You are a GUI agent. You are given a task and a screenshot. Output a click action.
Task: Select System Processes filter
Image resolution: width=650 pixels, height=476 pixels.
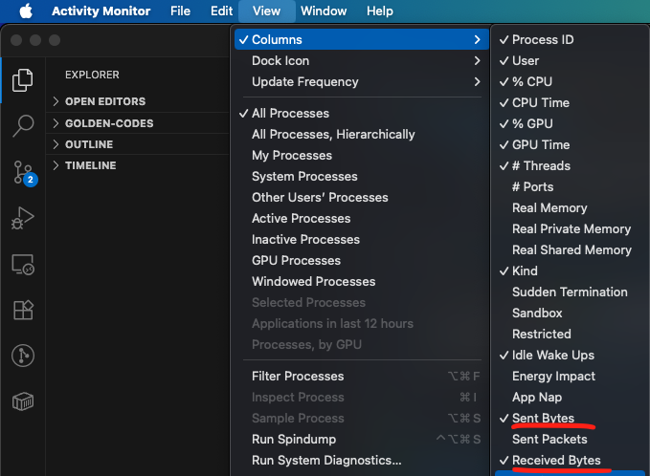(362, 177)
